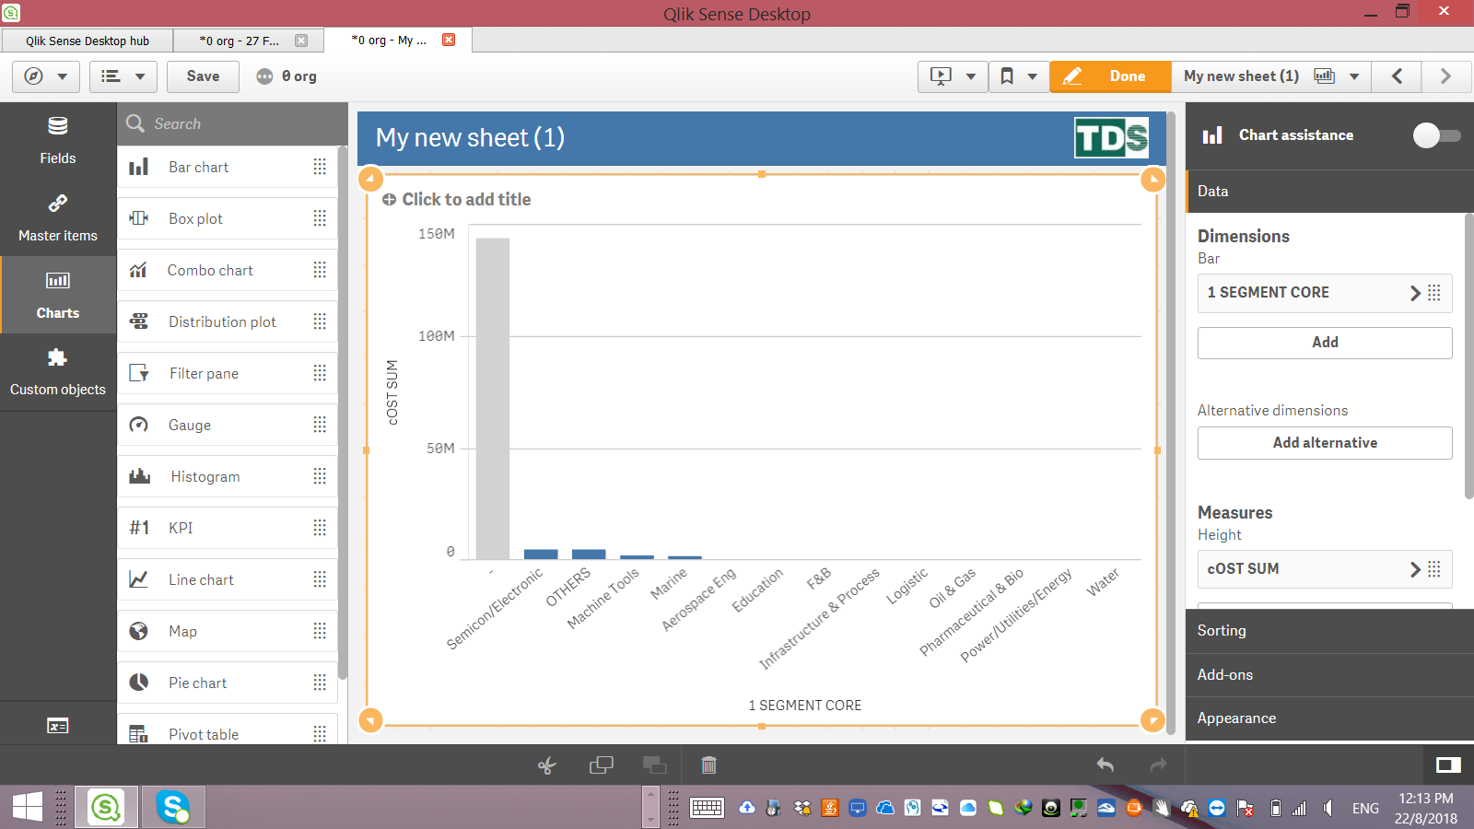Add another dimension with the Add button
The image size is (1474, 829).
coord(1325,343)
